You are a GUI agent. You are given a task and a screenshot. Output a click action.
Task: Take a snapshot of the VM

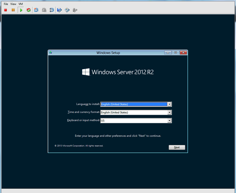pyautogui.click(x=36, y=10)
